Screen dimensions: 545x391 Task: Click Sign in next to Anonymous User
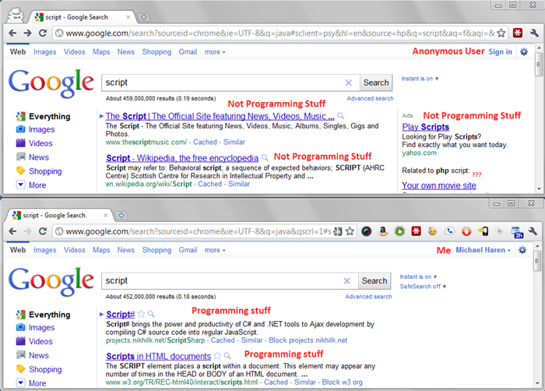click(500, 52)
